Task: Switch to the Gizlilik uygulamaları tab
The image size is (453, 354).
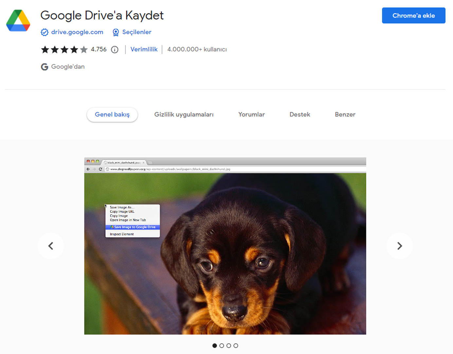Action: [x=184, y=115]
